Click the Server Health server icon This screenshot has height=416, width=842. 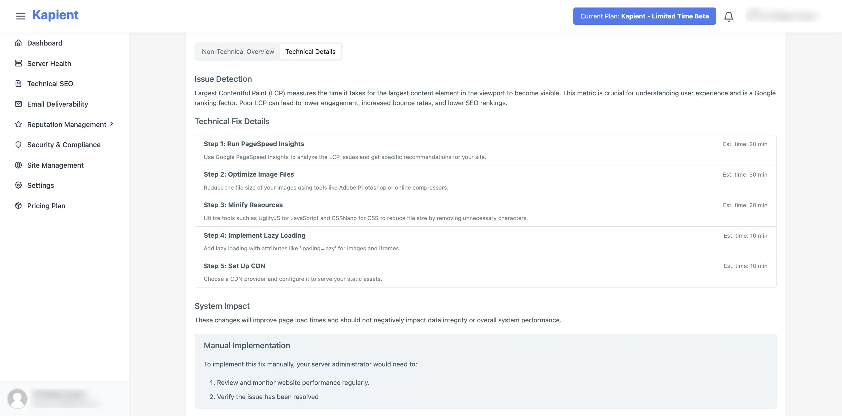18,63
